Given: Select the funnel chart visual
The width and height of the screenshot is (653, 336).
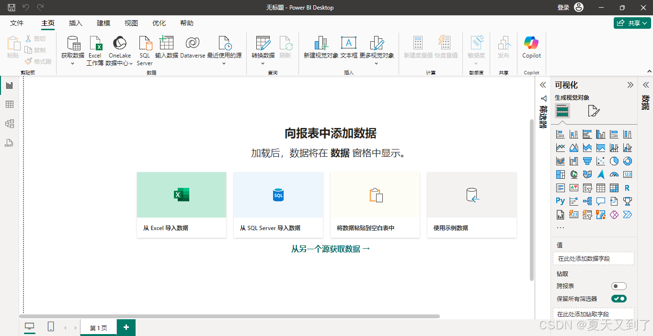Looking at the screenshot, I should [587, 161].
